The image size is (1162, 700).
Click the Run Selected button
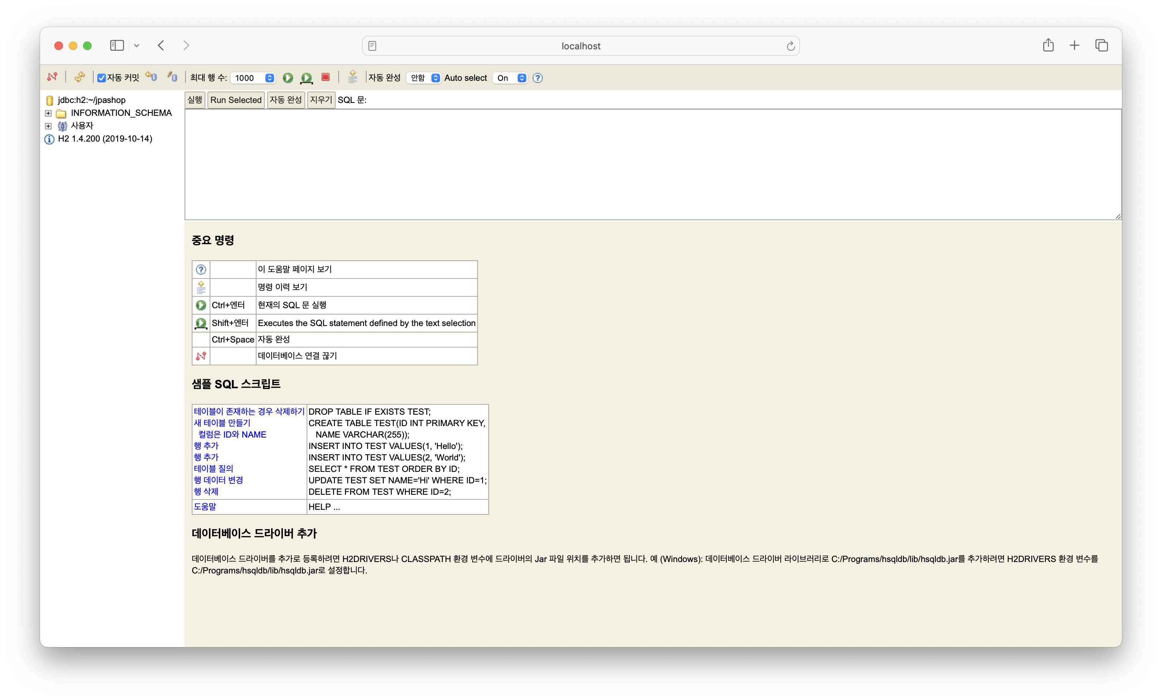236,100
